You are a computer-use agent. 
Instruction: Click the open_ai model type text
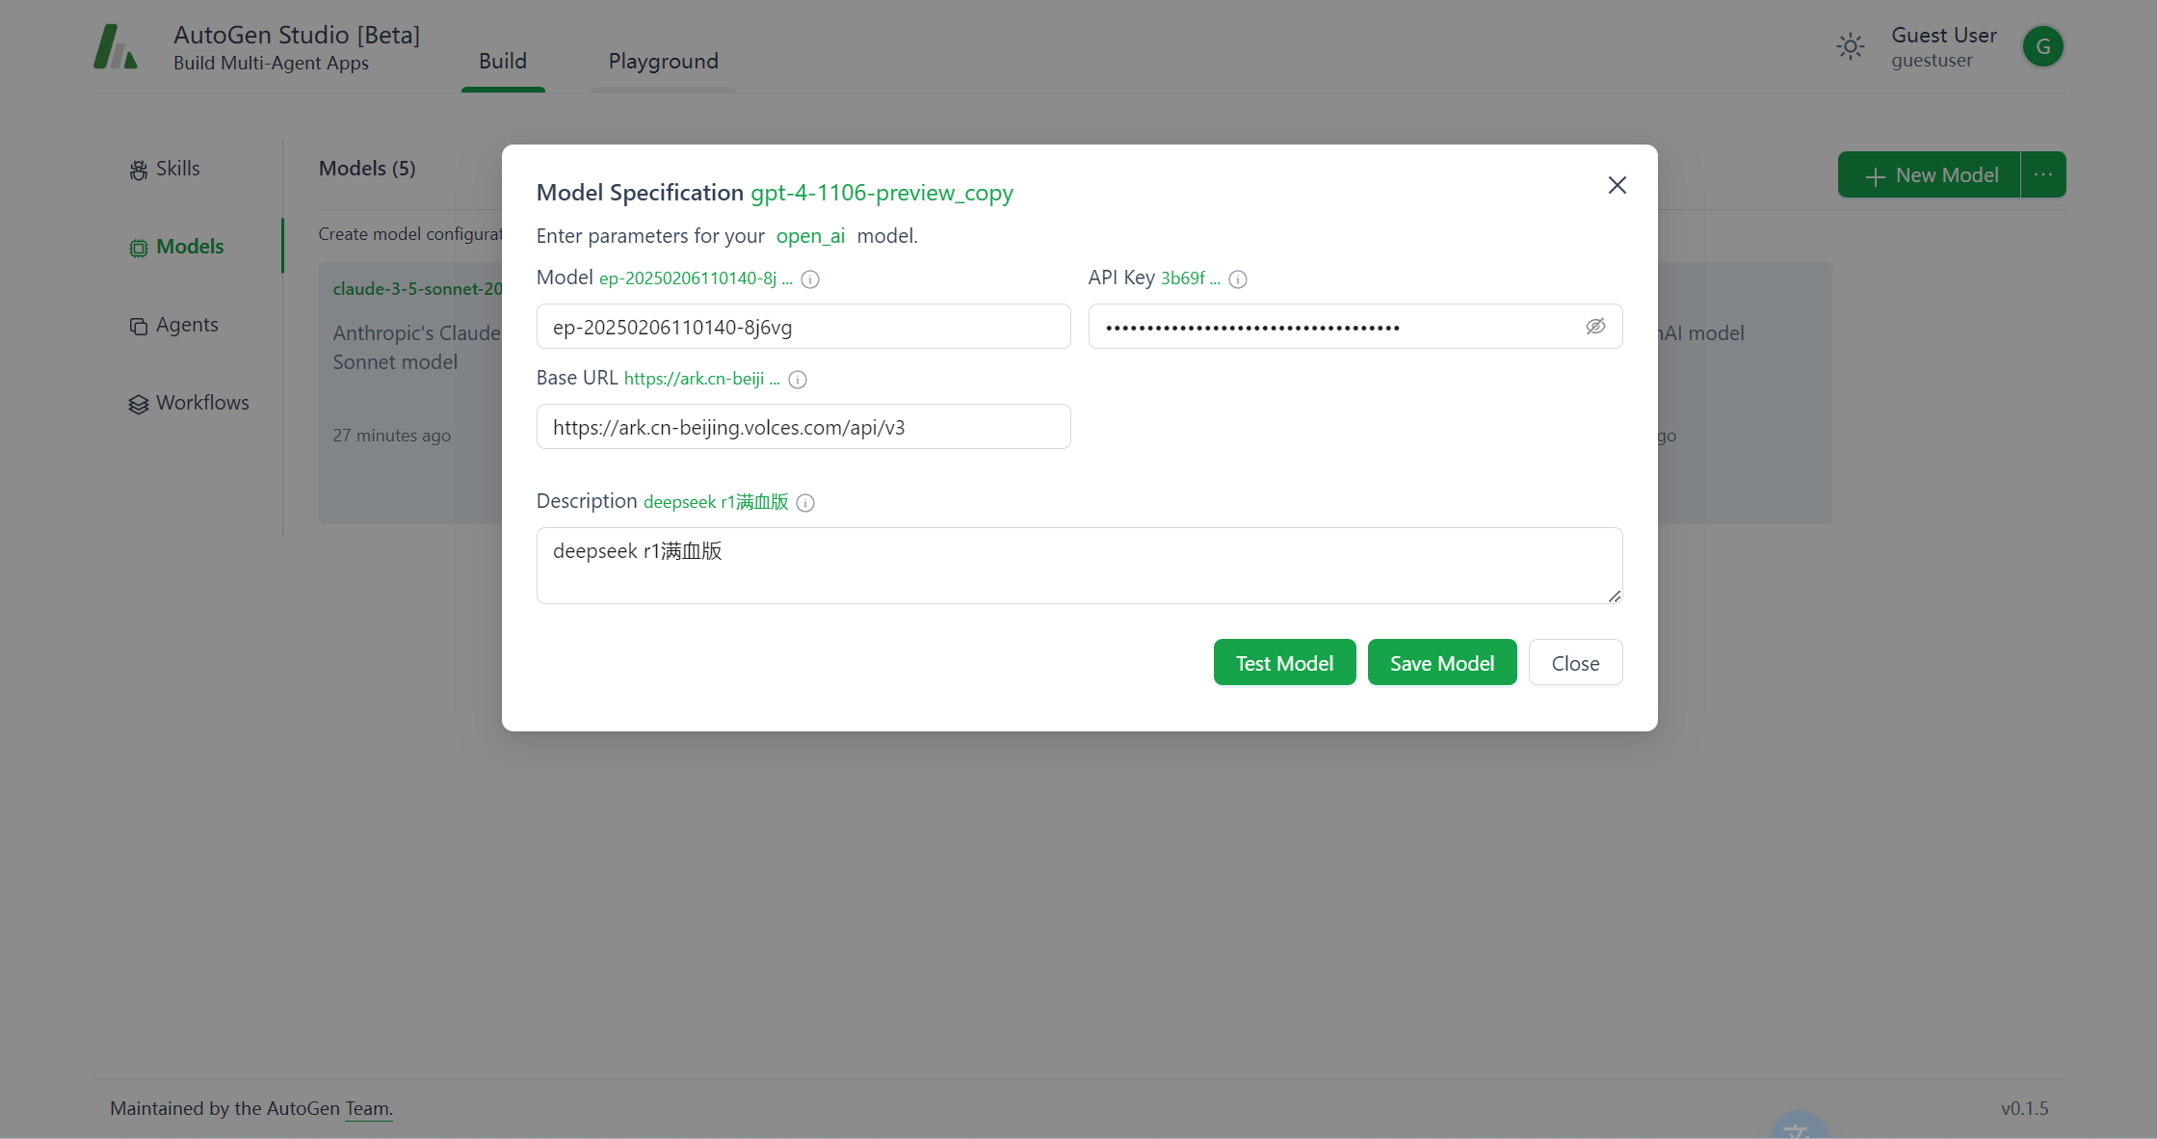point(810,236)
